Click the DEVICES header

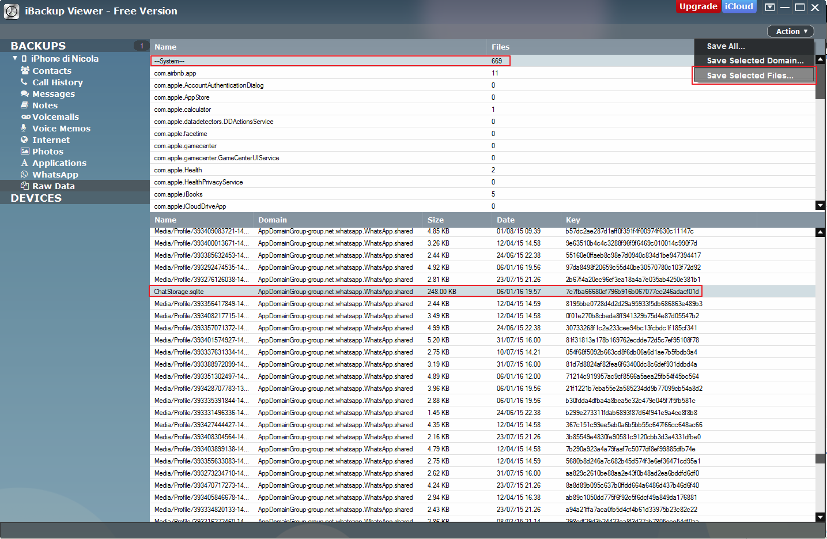pyautogui.click(x=36, y=198)
